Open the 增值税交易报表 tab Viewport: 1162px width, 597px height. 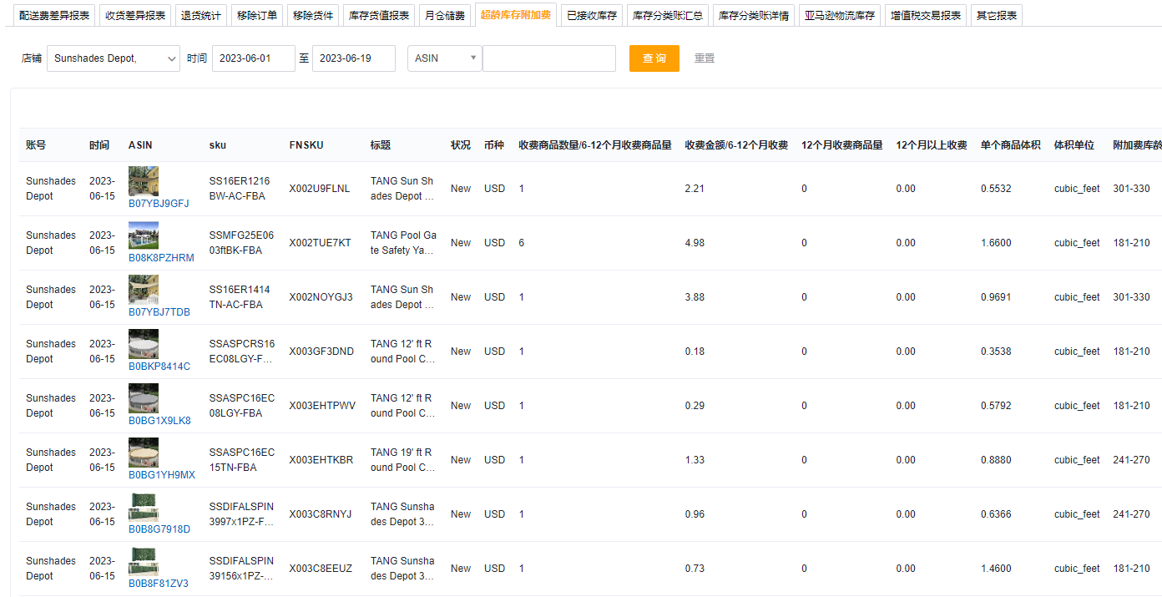point(925,15)
